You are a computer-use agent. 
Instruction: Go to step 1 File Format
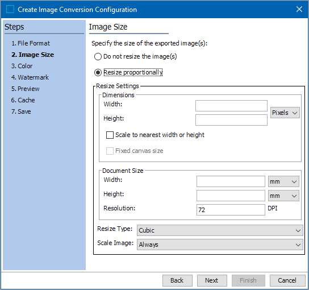click(31, 43)
